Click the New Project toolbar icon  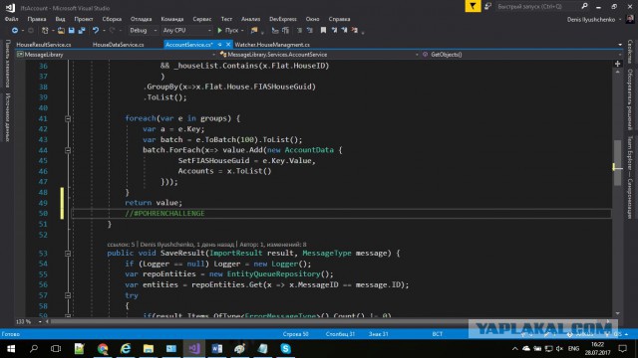45,31
